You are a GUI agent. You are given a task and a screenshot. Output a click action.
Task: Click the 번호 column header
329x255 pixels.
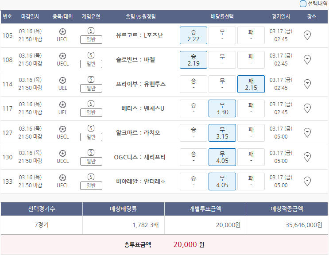point(8,16)
